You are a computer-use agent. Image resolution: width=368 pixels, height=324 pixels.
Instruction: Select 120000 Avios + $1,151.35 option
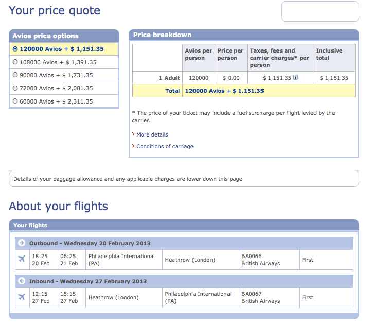coord(15,49)
